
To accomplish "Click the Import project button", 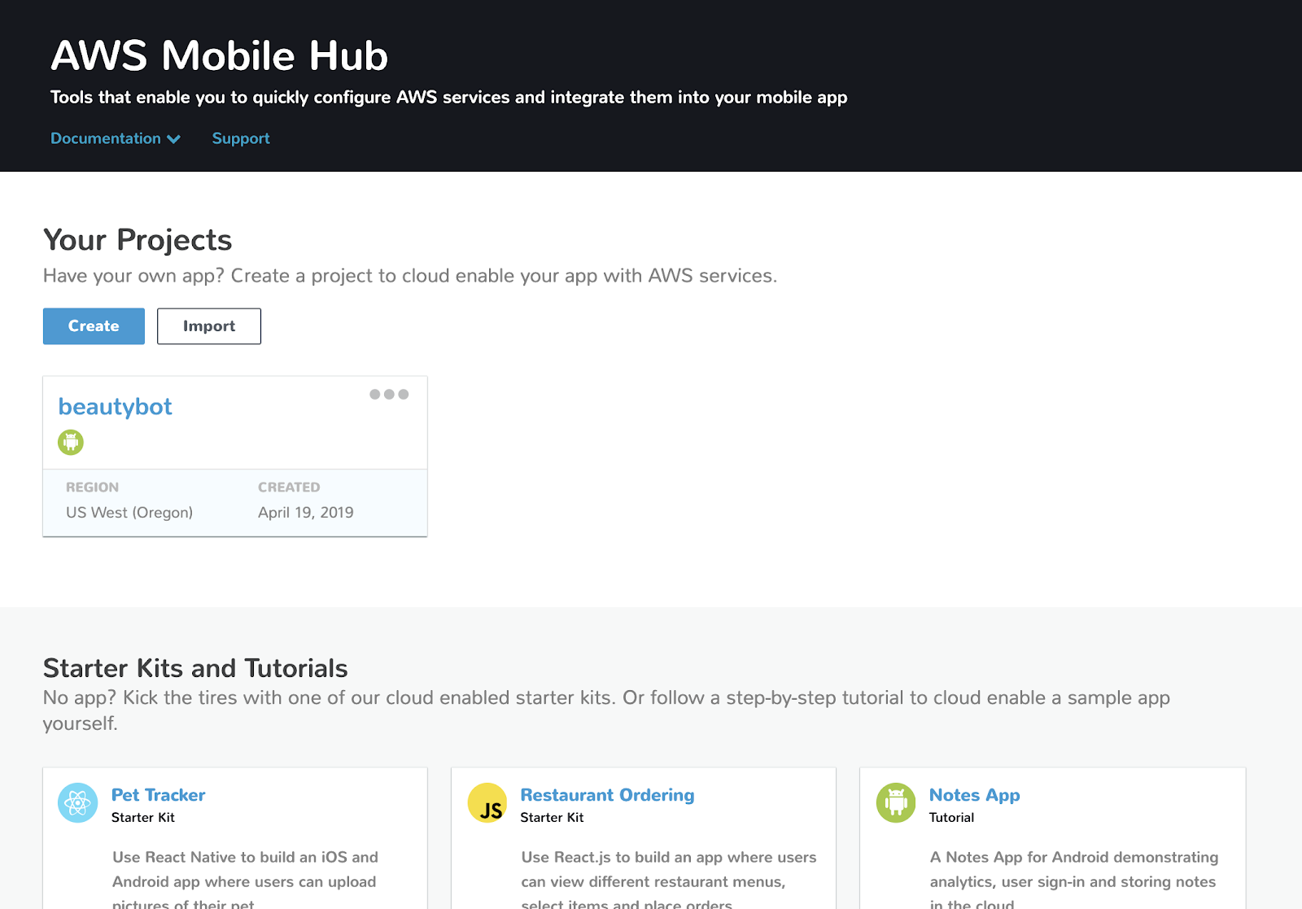I will (209, 326).
